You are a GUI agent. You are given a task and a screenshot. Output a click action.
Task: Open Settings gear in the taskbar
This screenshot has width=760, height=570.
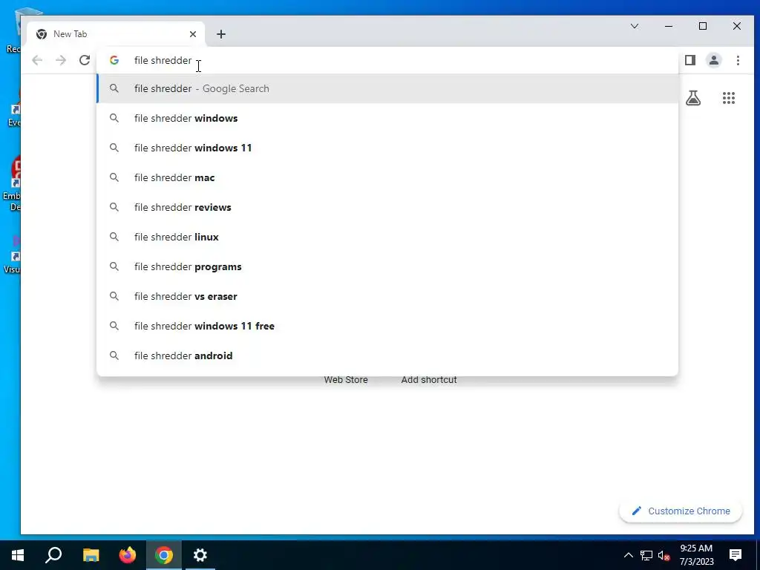click(200, 555)
